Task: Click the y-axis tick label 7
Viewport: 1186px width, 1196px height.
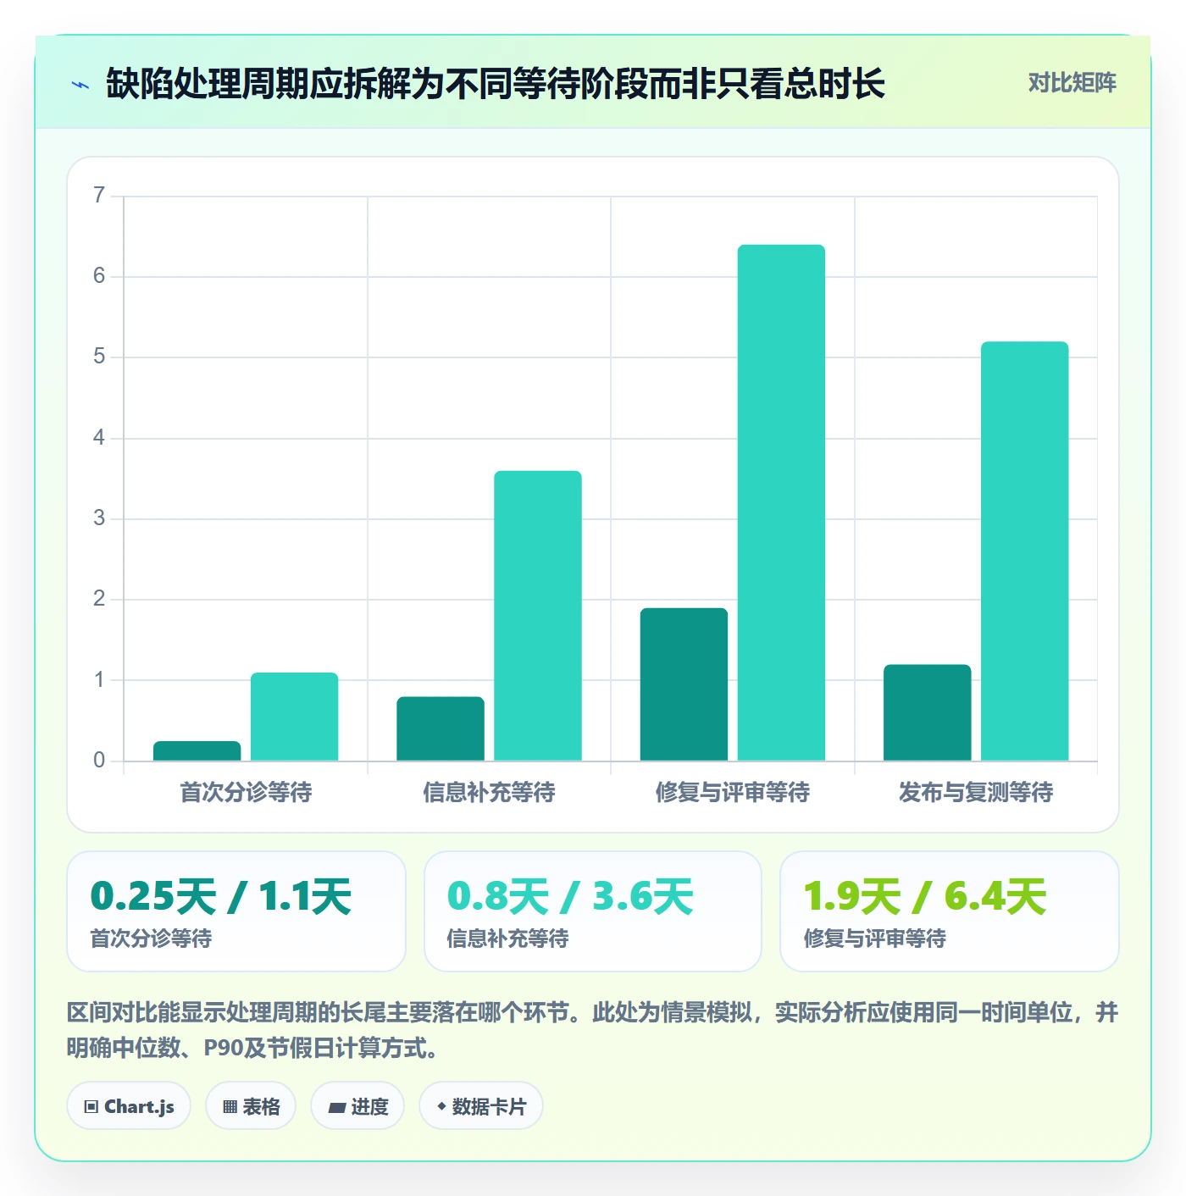Action: click(99, 196)
